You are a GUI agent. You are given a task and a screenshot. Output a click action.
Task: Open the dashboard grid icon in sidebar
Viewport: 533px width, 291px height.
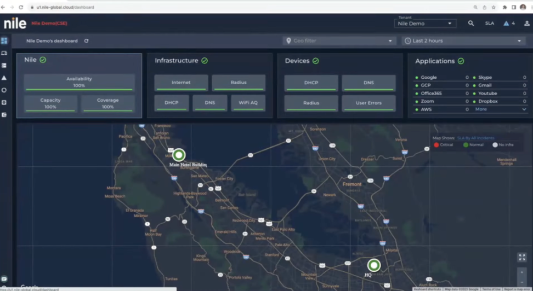(4, 40)
